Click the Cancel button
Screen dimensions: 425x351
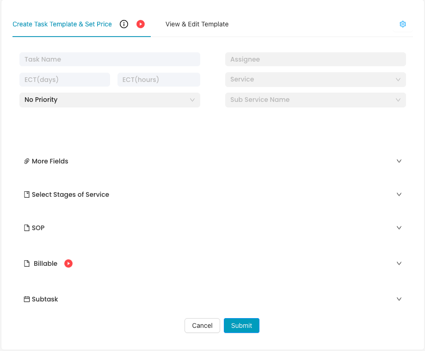tap(202, 326)
